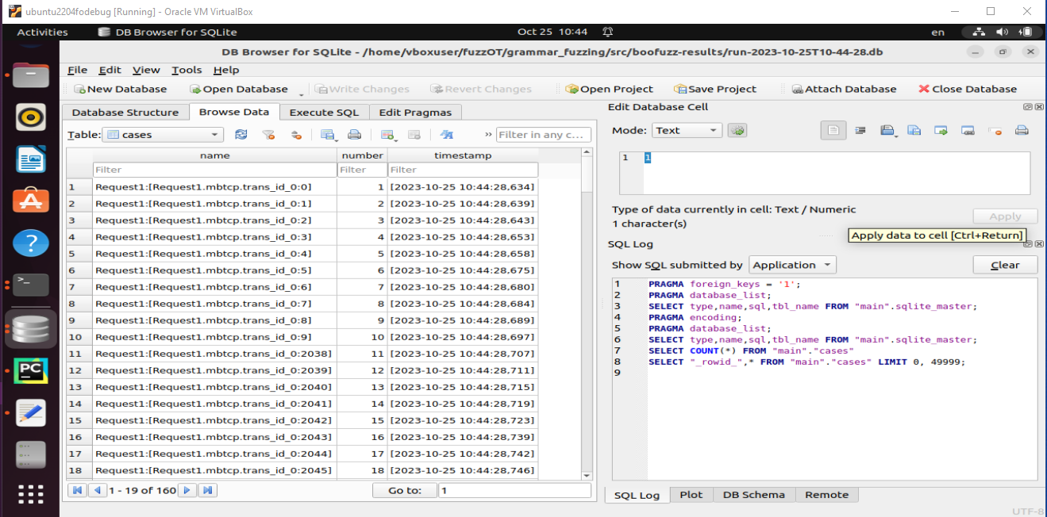Toggle word wrap in cell editor
This screenshot has width=1047, height=517.
861,130
